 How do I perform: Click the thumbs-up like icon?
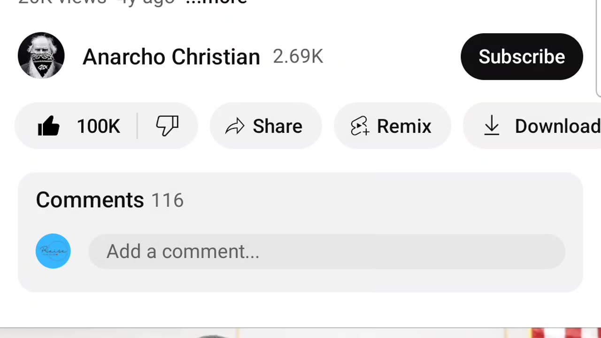(x=49, y=126)
